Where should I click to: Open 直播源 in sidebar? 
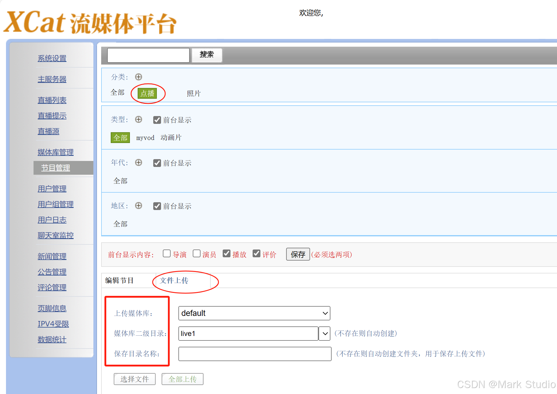point(48,131)
